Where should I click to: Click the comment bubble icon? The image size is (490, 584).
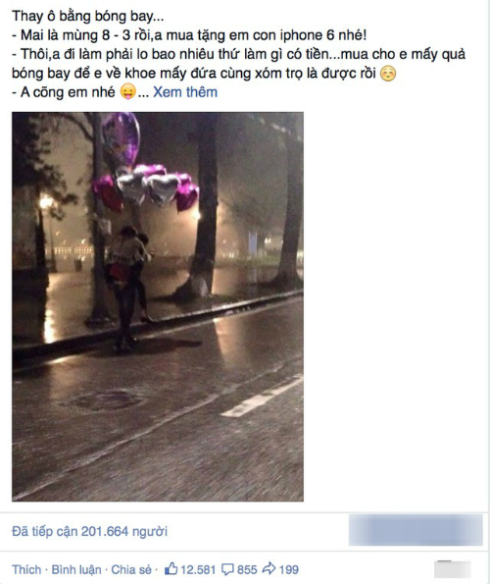click(x=227, y=569)
